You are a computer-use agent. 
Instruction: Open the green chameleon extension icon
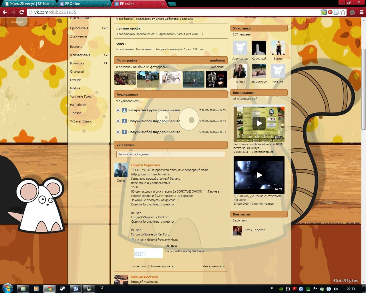(x=324, y=12)
